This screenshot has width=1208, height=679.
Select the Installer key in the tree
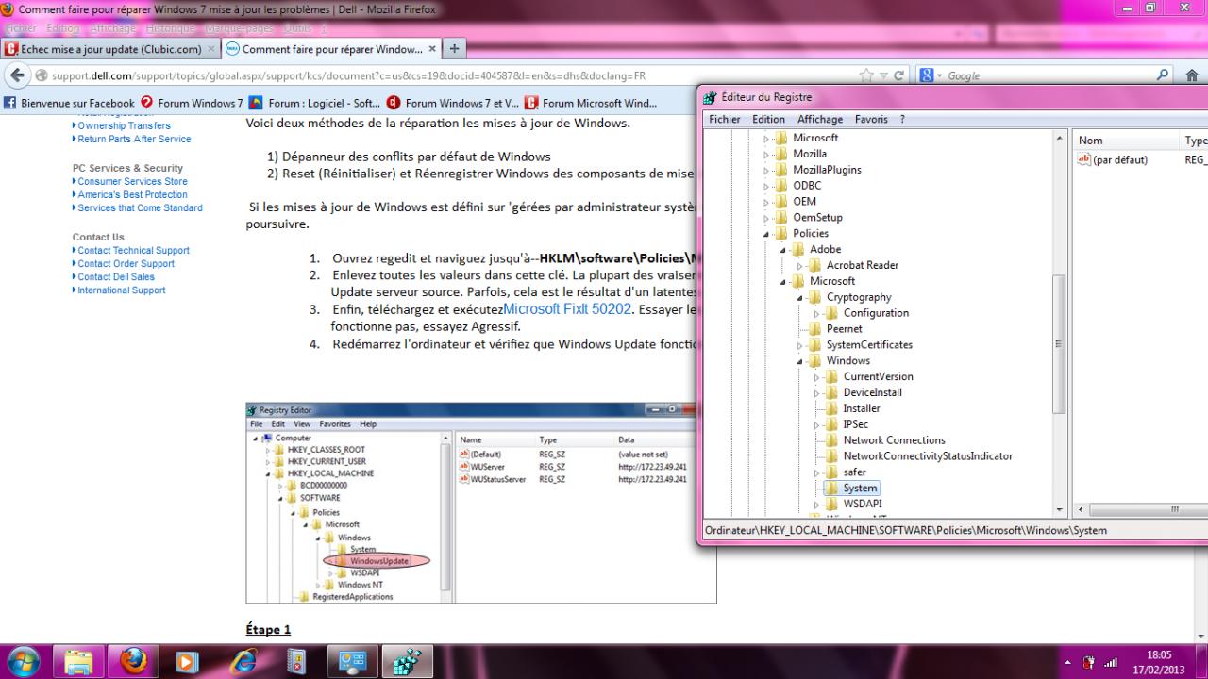tap(862, 408)
